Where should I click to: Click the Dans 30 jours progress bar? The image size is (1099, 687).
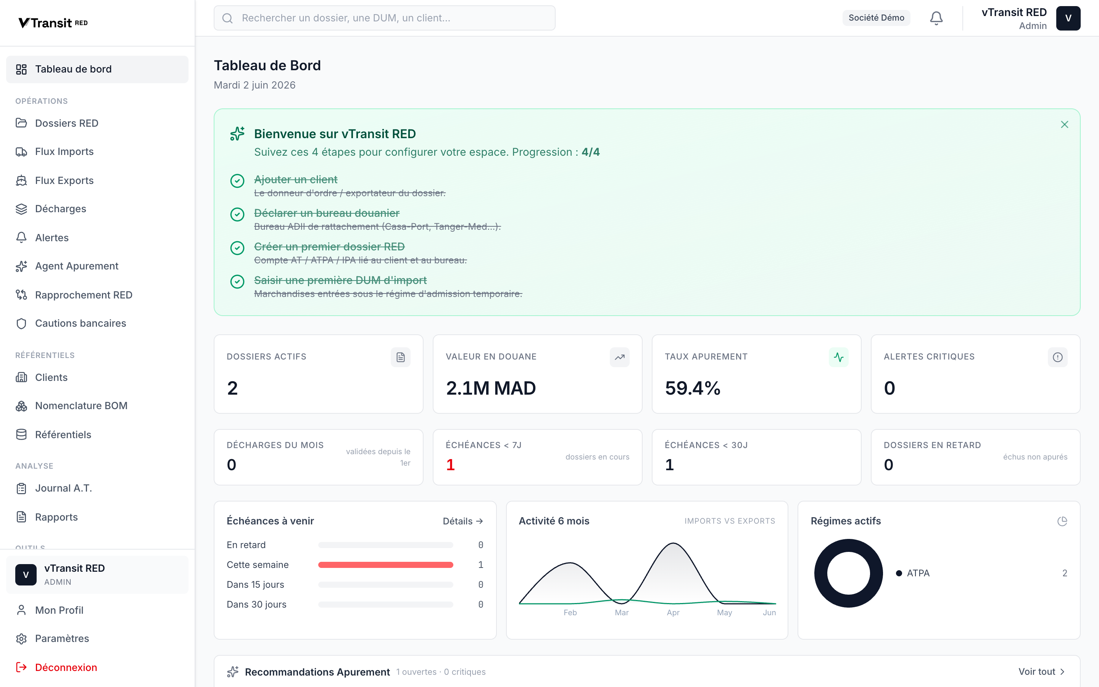point(385,604)
